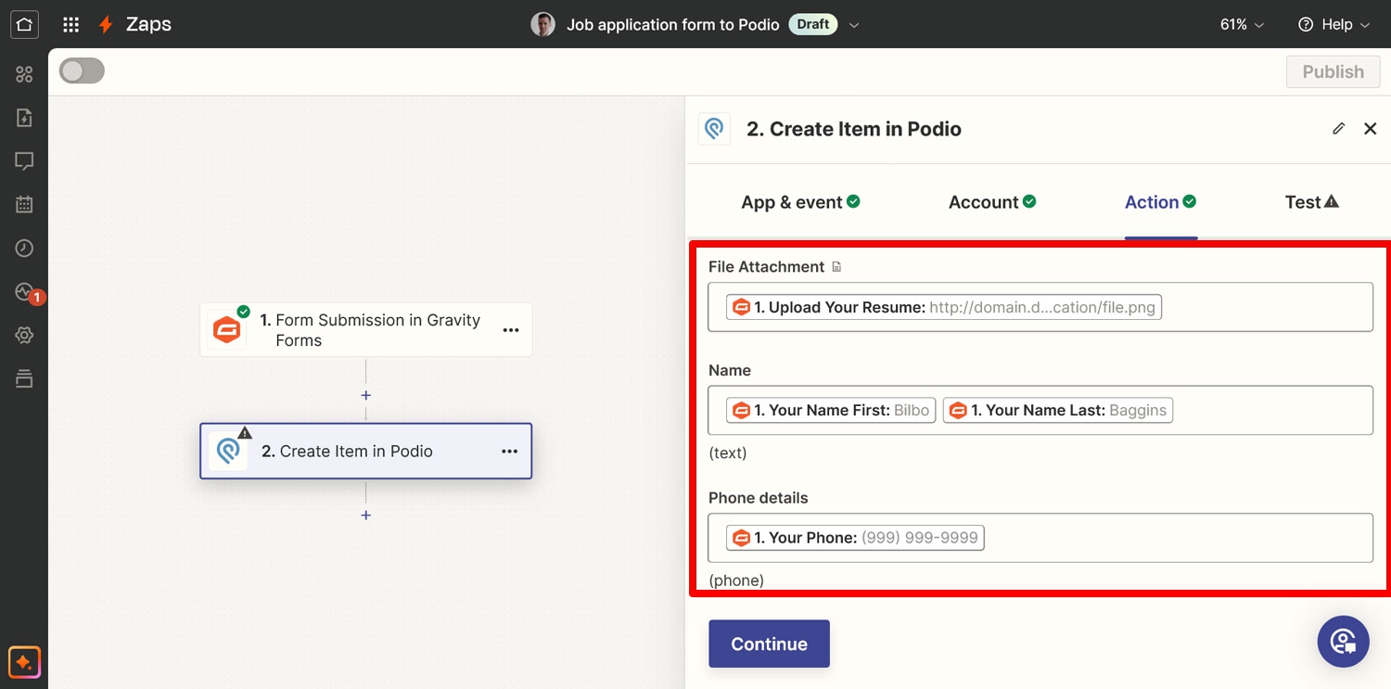1391x689 pixels.
Task: Click the File Attachment input field
Action: point(1040,307)
